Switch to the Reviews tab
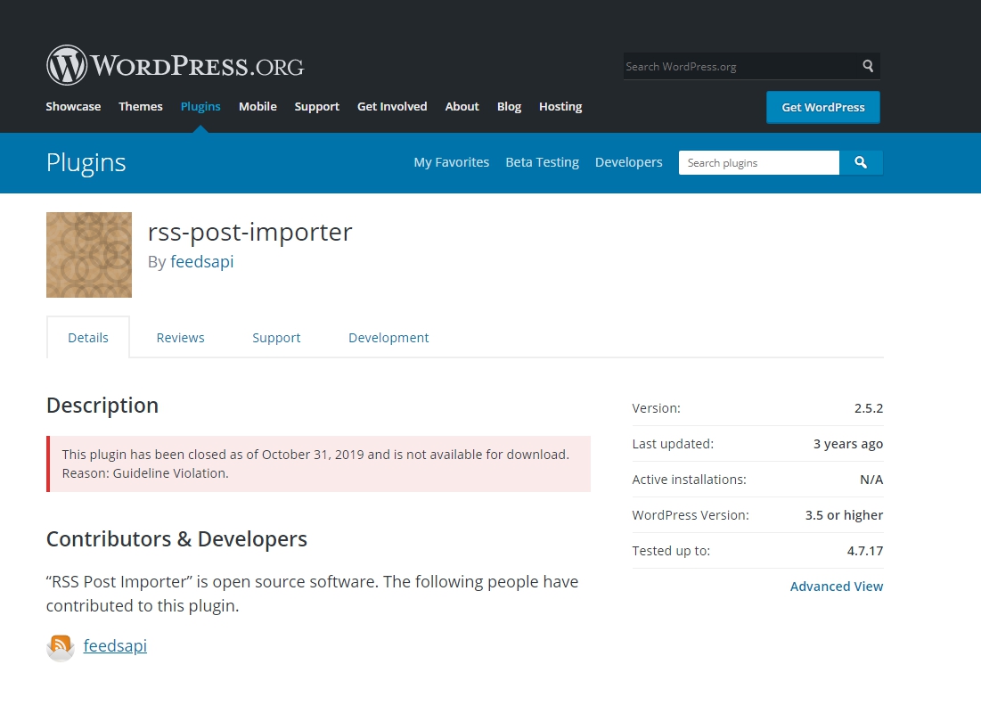The image size is (981, 714). tap(180, 338)
